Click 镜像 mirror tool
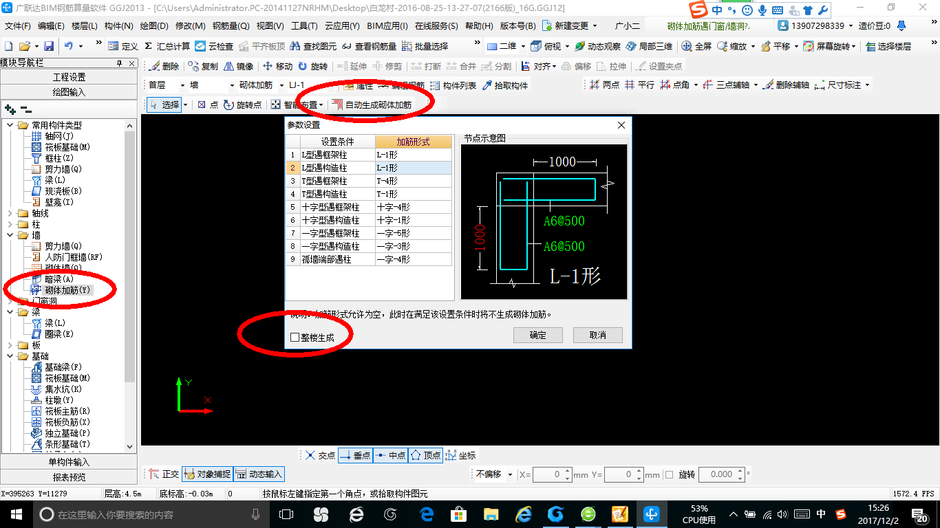940x528 pixels. point(239,67)
